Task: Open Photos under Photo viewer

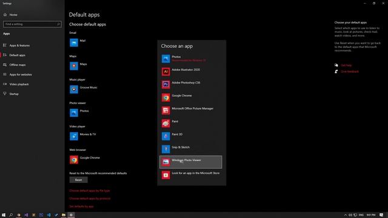Action: pos(79,113)
